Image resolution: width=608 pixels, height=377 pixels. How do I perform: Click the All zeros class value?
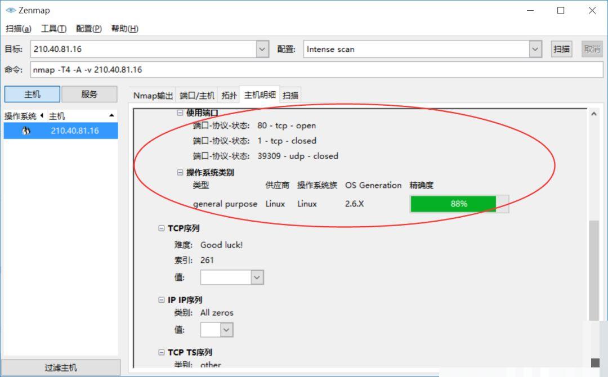click(217, 313)
